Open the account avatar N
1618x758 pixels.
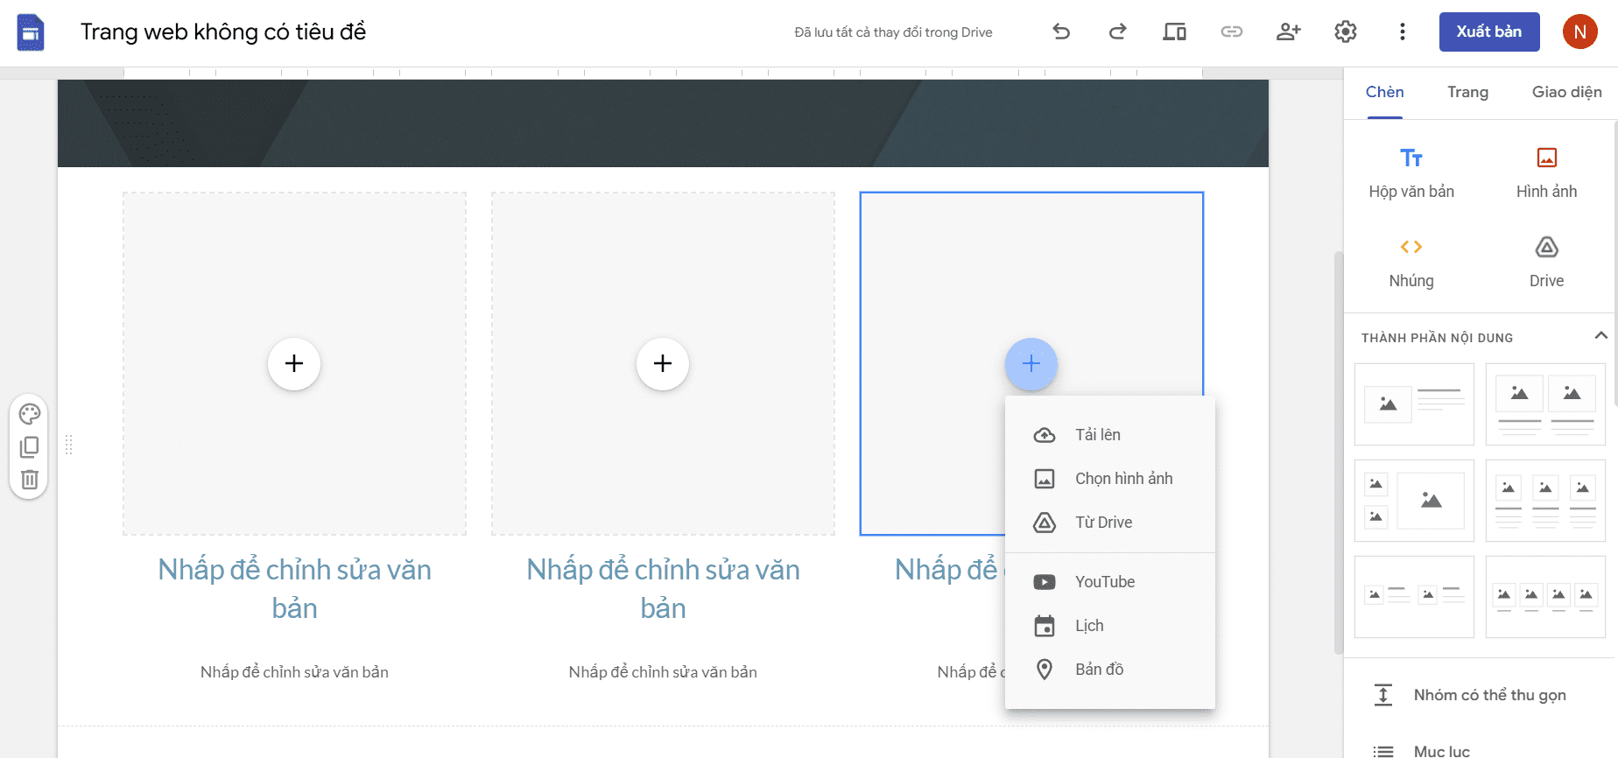pyautogui.click(x=1580, y=32)
